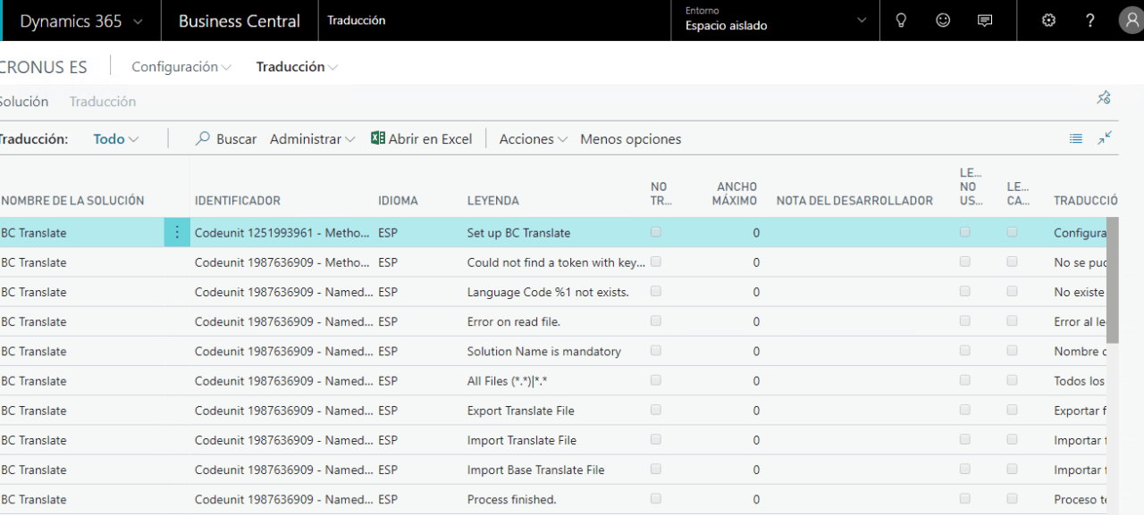Click the vertical scrollbar thumb of the table

click(1113, 280)
